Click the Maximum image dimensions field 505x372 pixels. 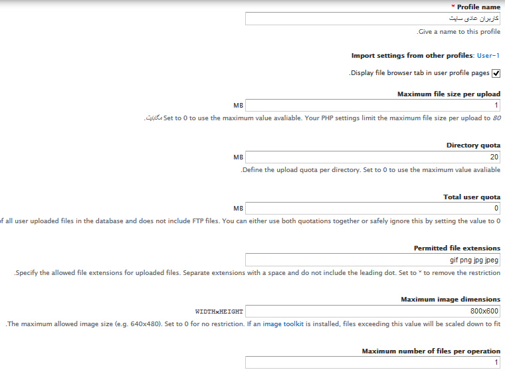373,311
